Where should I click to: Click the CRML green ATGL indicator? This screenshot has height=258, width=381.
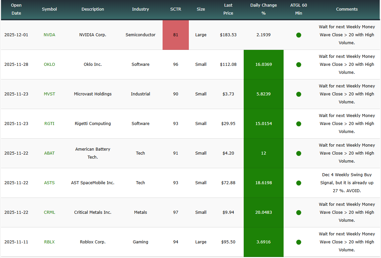point(299,212)
